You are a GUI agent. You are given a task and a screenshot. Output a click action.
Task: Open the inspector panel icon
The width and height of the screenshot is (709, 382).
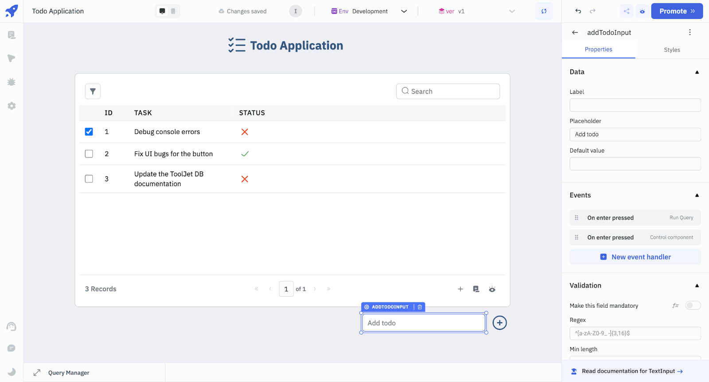pos(12,58)
